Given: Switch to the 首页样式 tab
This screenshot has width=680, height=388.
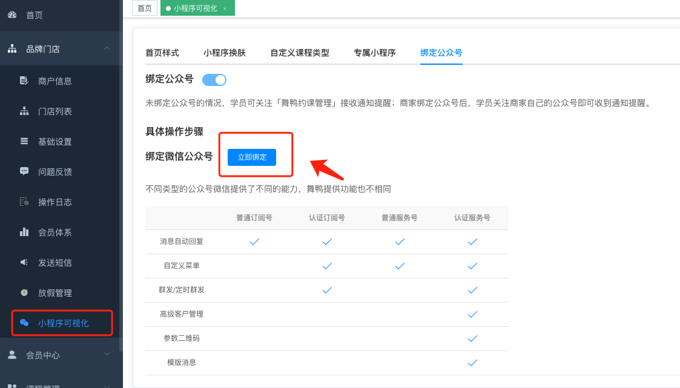Looking at the screenshot, I should 162,53.
